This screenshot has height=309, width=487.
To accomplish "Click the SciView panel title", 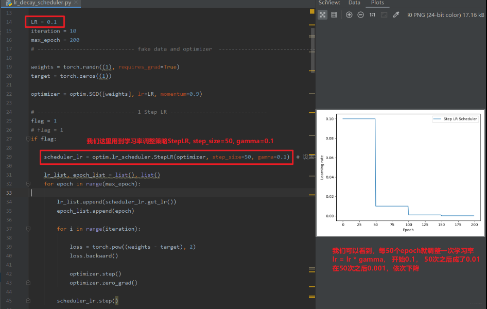I will click(x=329, y=3).
